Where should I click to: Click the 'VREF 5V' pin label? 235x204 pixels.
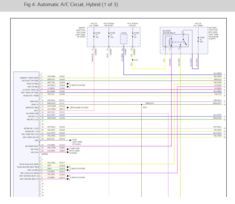(x=35, y=105)
